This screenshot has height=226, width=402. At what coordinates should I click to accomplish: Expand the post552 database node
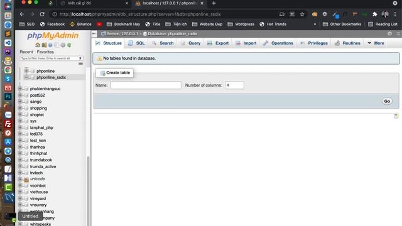(20, 95)
